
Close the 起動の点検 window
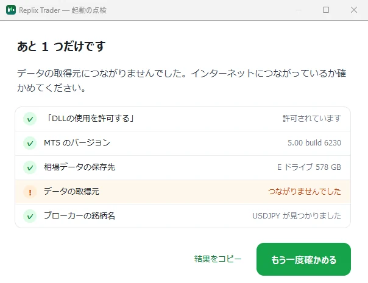point(354,10)
